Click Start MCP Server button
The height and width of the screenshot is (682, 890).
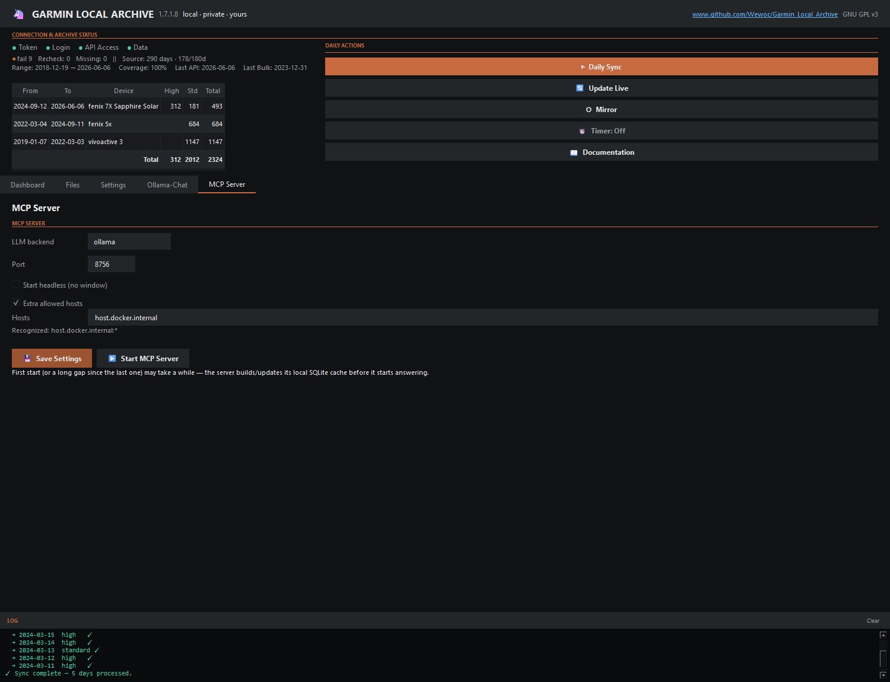pos(142,358)
